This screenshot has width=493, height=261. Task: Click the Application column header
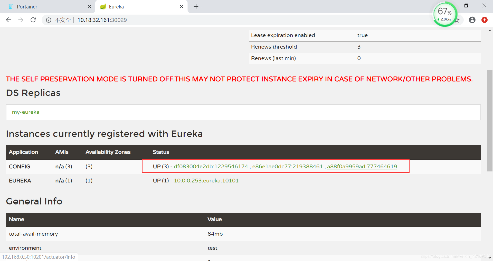(x=23, y=152)
